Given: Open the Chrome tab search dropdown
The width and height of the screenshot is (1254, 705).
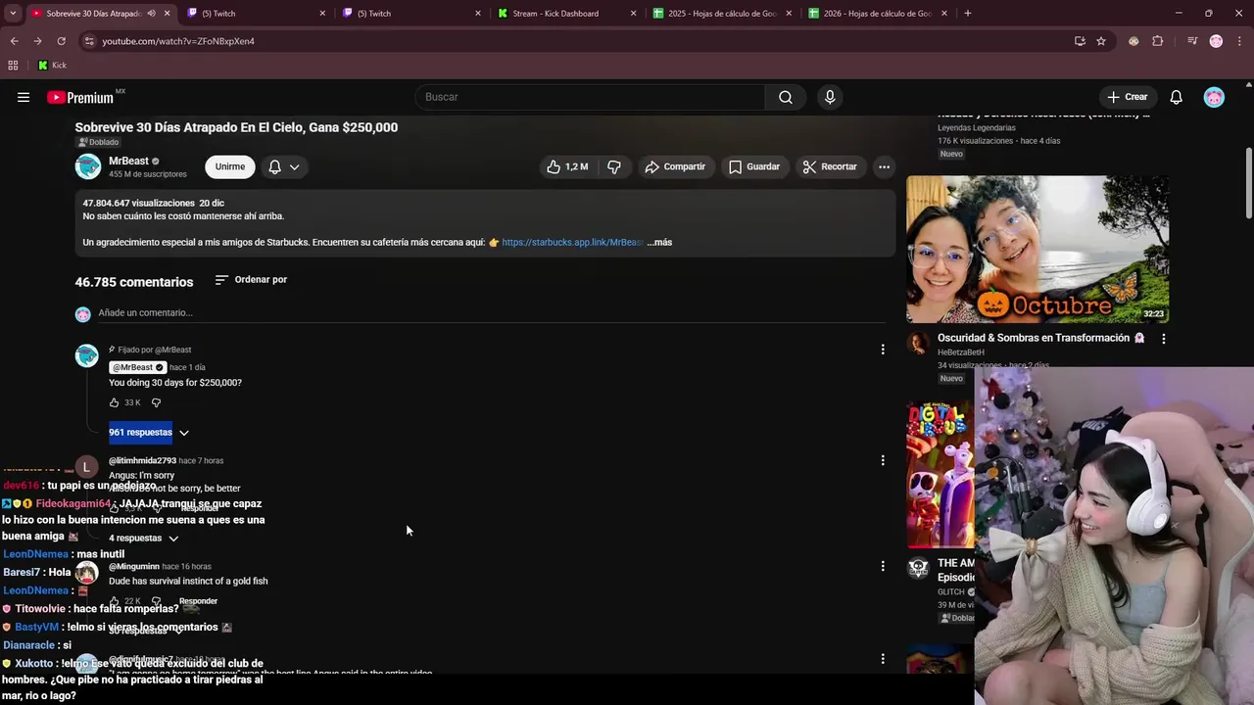Looking at the screenshot, I should pos(13,14).
